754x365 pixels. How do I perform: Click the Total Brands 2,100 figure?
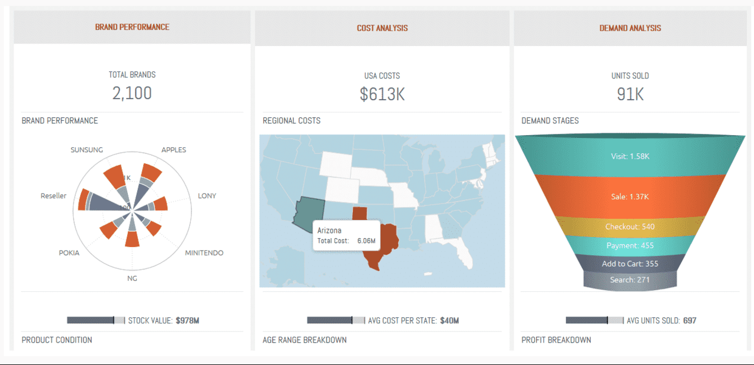tap(132, 93)
